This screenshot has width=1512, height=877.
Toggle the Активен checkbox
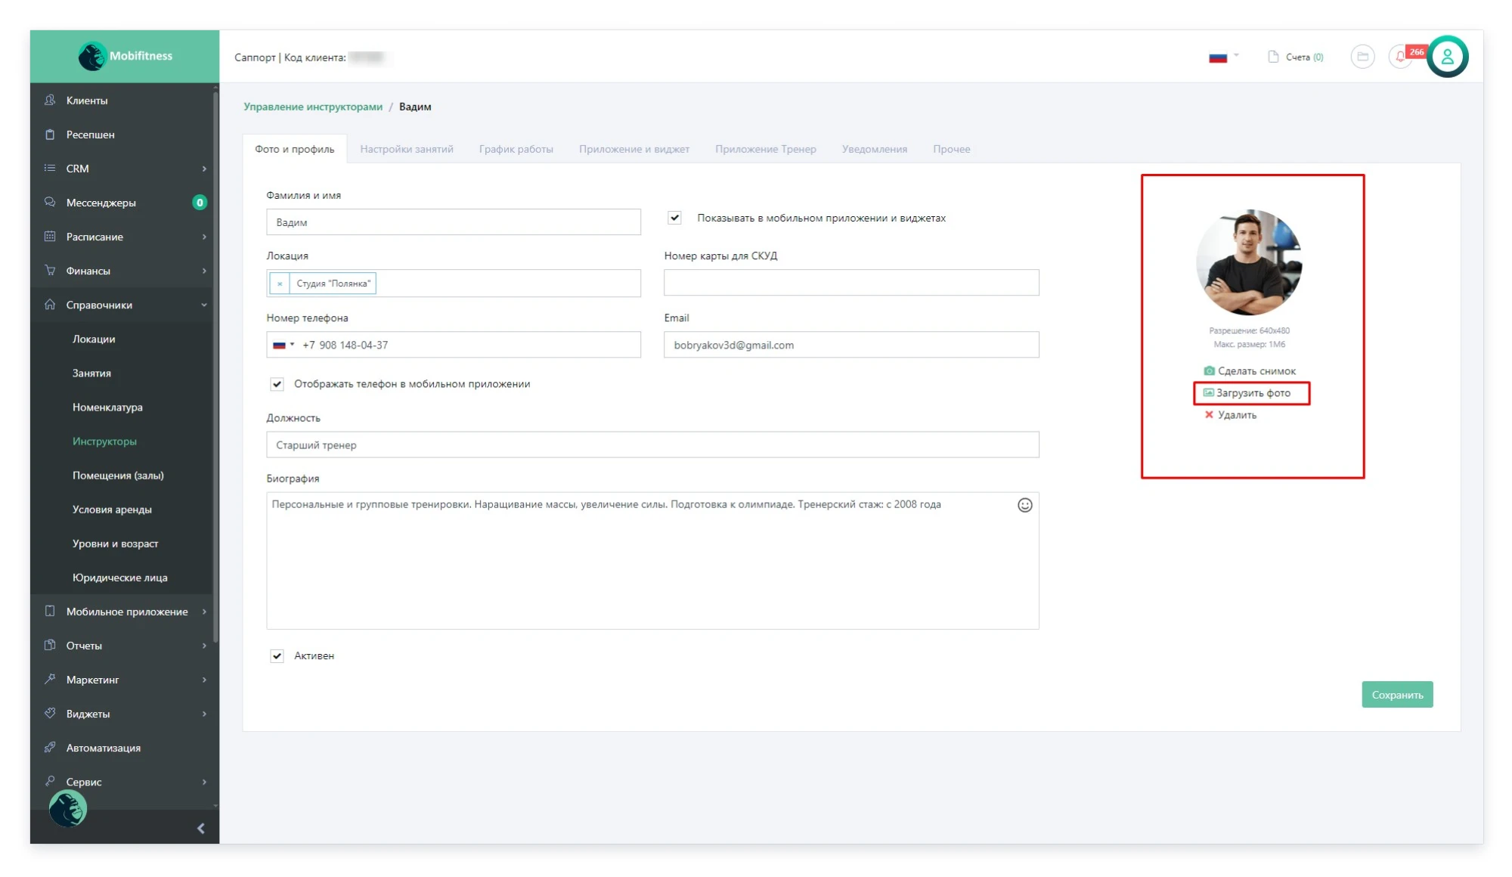coord(277,655)
